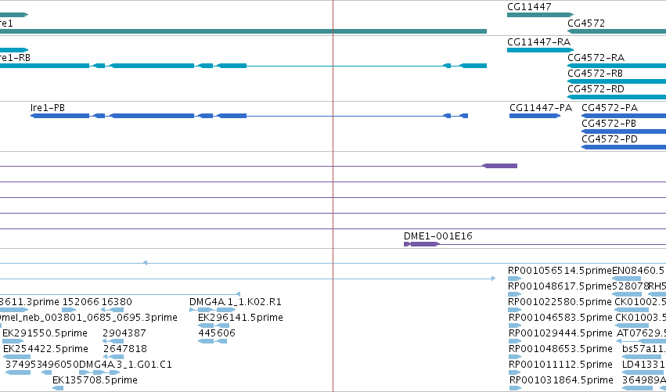
Task: Select the CG4572 gene name label
Action: [586, 23]
